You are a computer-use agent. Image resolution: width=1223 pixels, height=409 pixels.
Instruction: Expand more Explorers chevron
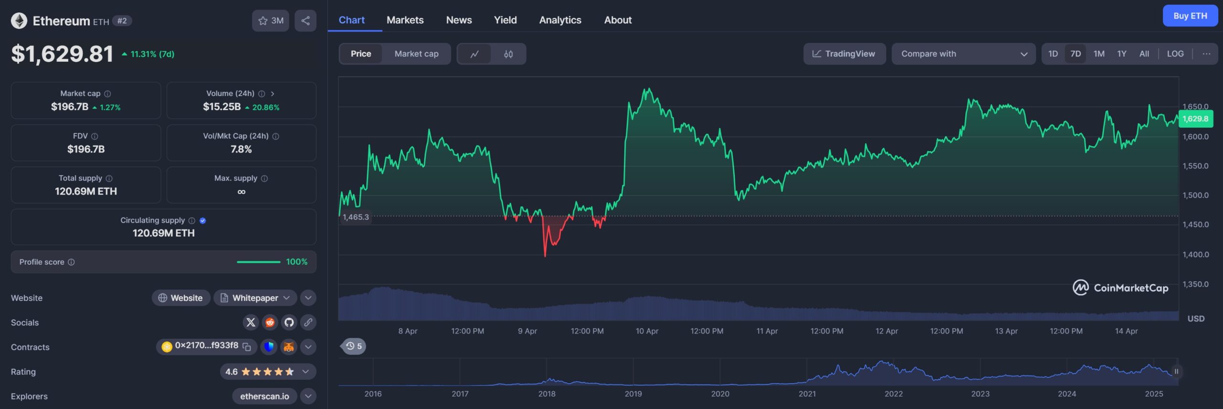(308, 396)
